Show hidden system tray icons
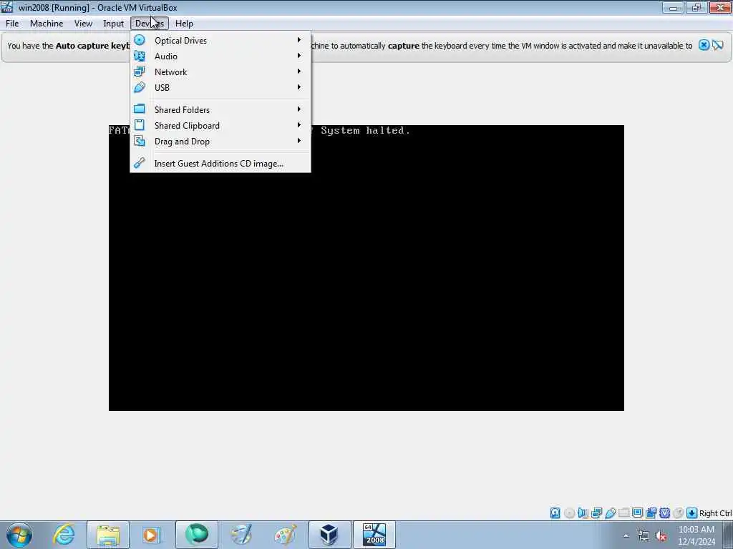Screen dimensions: 733x549 (x=626, y=535)
